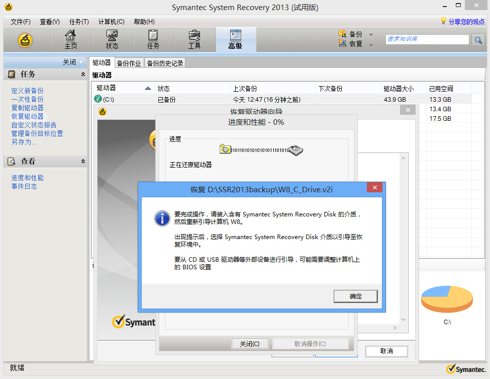Open the 复制驱动器 link
The image size is (490, 379).
tap(27, 108)
